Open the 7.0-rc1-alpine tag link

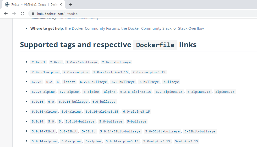[45, 72]
